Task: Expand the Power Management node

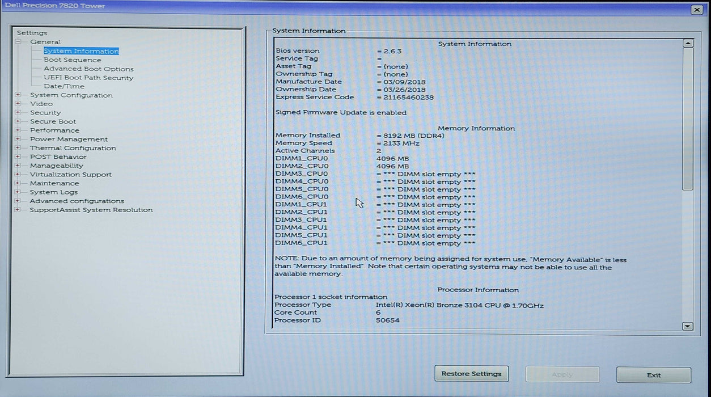Action: click(x=18, y=139)
